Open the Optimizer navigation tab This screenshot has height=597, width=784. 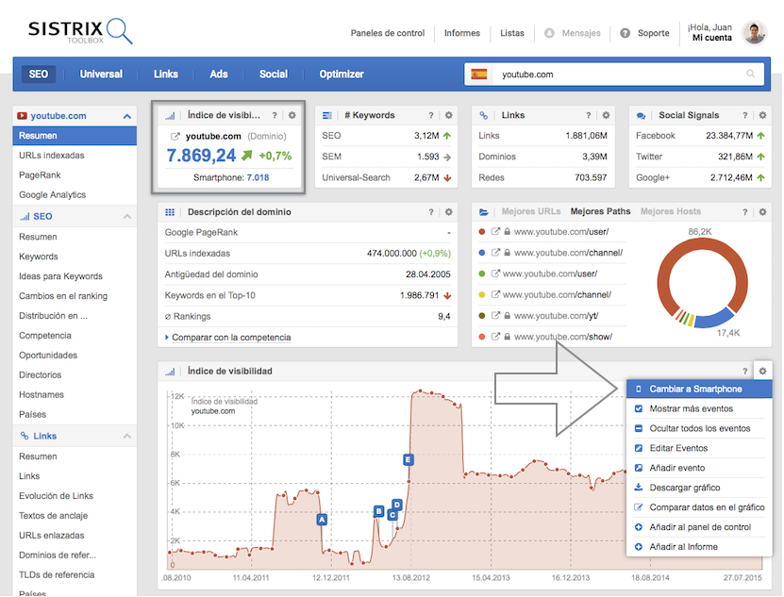(x=342, y=74)
